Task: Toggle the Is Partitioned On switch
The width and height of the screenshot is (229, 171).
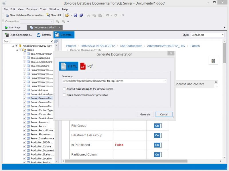Action: click(x=158, y=145)
